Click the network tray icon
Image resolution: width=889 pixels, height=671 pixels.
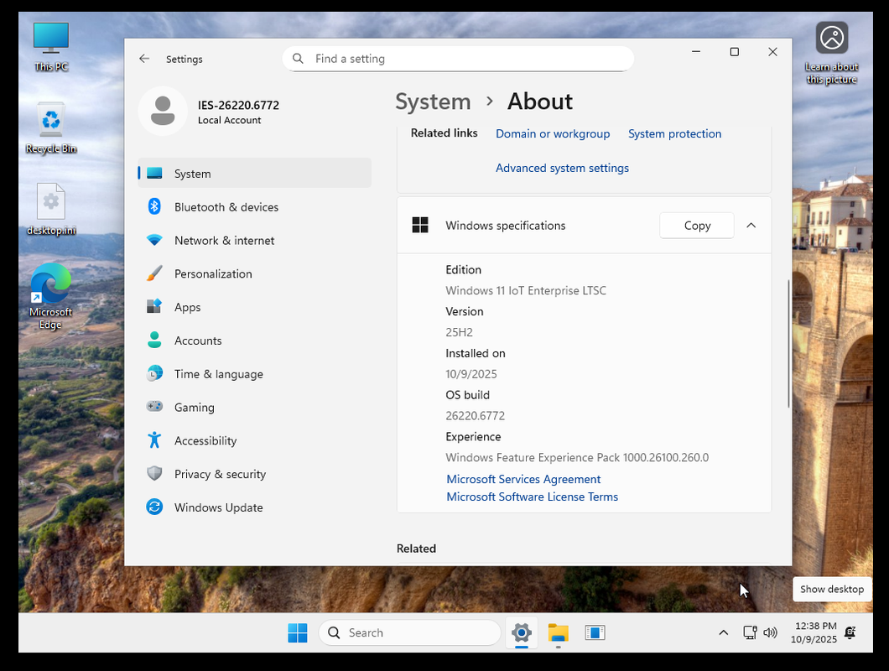click(750, 632)
